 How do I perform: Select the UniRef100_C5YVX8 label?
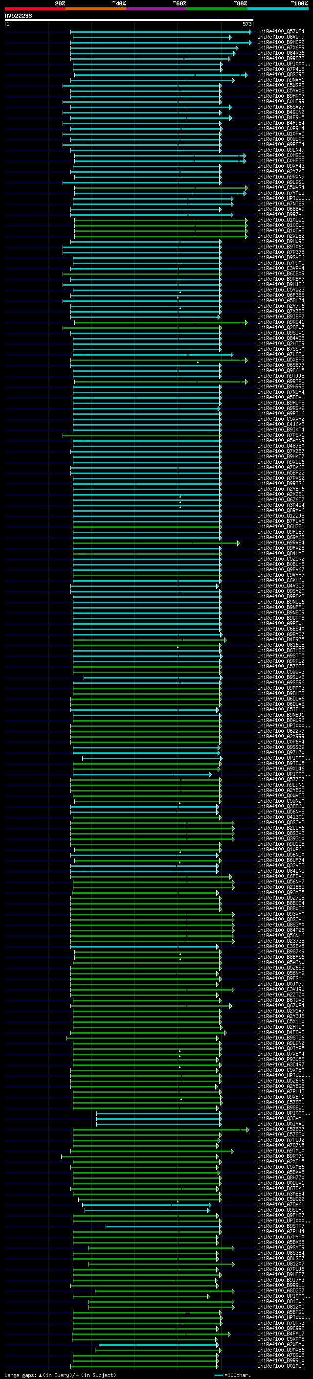pyautogui.click(x=281, y=91)
